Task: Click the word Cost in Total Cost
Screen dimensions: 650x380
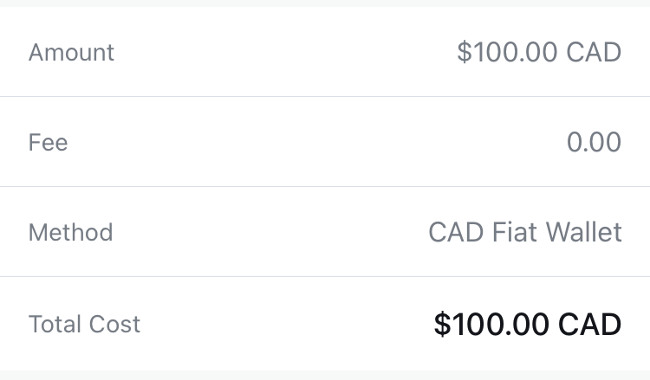Action: click(x=114, y=325)
